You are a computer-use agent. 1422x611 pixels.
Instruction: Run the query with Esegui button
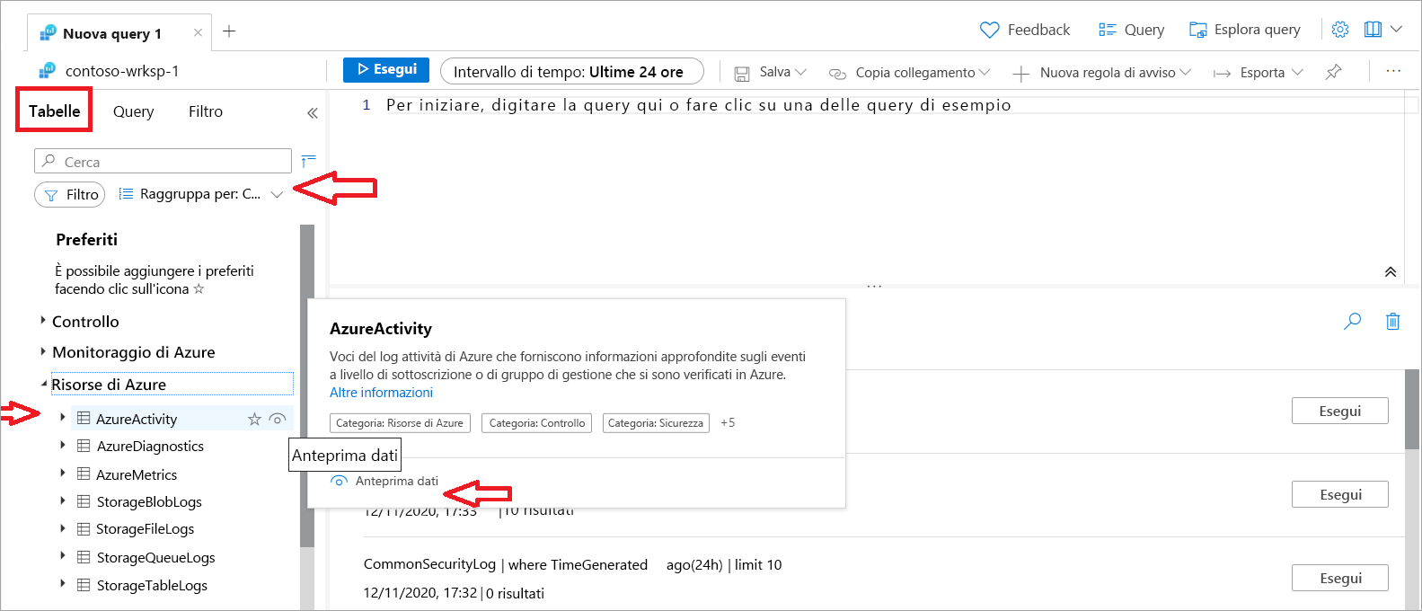pyautogui.click(x=386, y=69)
